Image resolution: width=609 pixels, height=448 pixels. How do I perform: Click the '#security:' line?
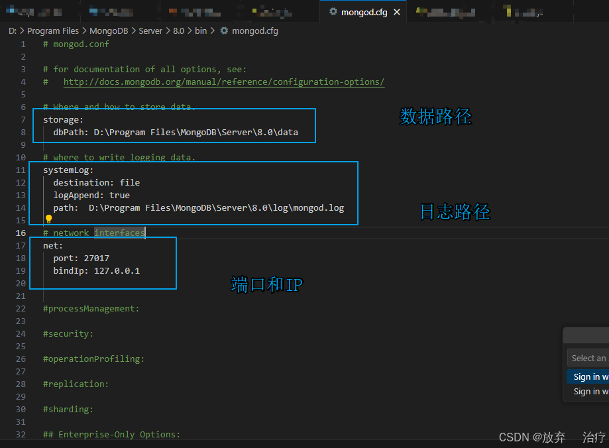68,334
